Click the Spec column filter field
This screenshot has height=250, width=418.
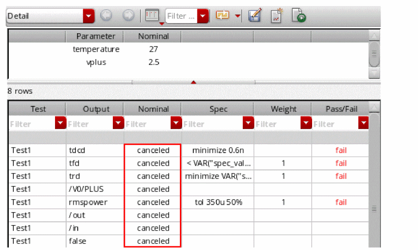click(212, 124)
